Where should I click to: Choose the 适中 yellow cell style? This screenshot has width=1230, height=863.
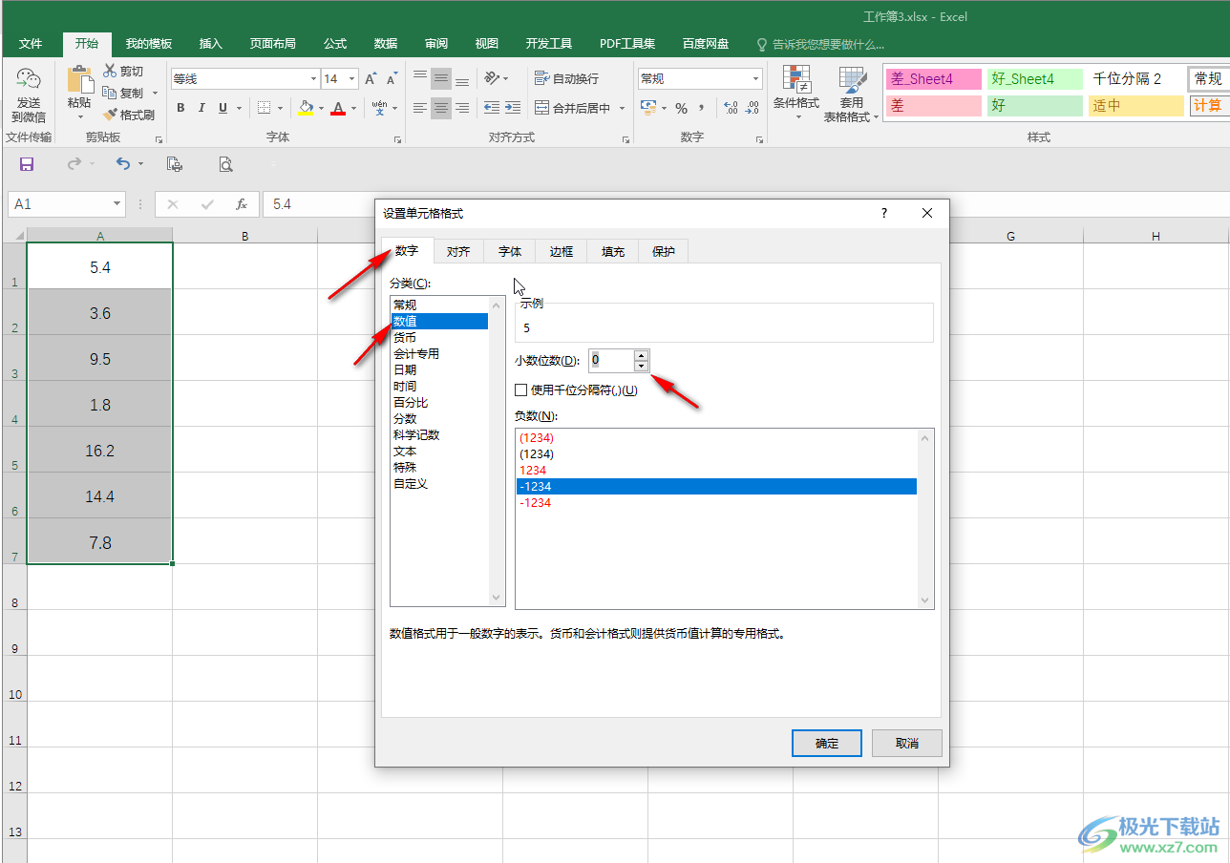click(1136, 106)
